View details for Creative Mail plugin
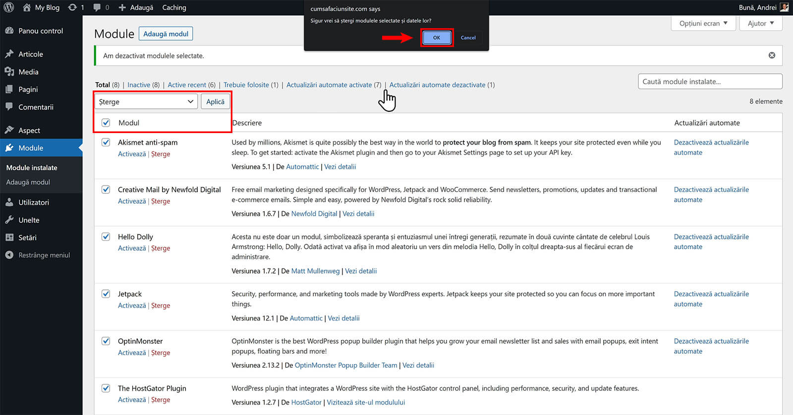 point(358,214)
